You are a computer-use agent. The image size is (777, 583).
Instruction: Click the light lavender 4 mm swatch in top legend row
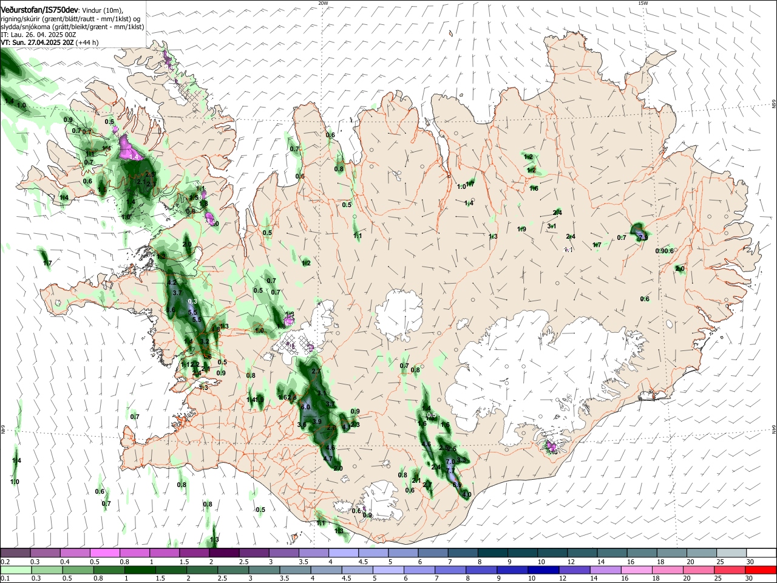(x=344, y=553)
